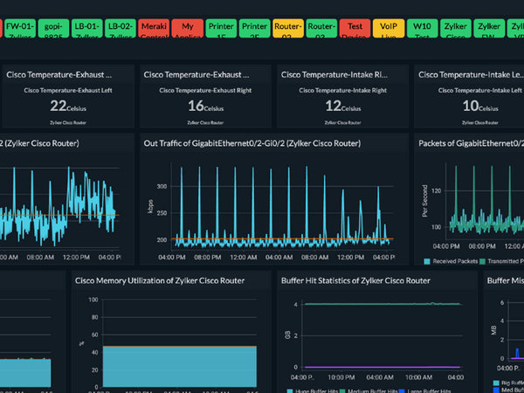Open the FW-01 device status tile
524x393 pixels.
pyautogui.click(x=20, y=29)
